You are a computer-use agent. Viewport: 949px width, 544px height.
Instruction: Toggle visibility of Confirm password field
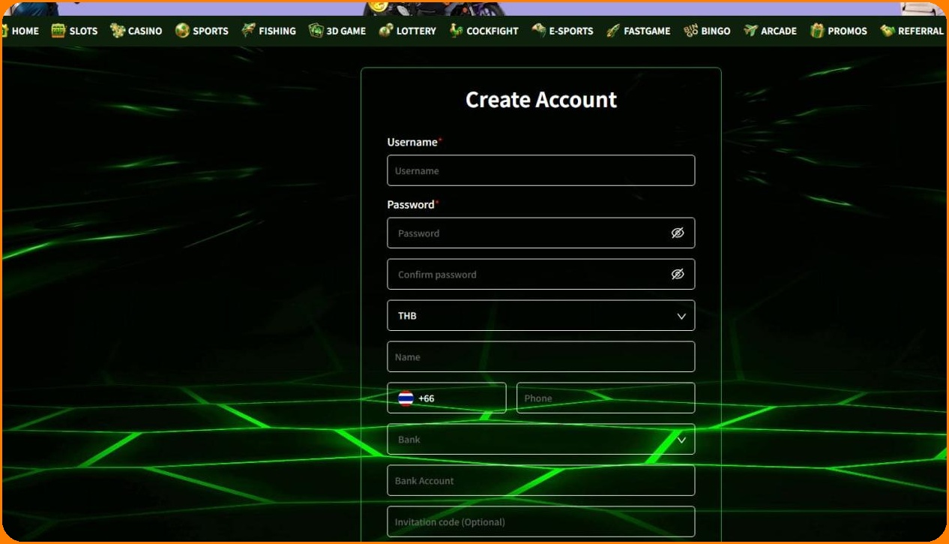[678, 275]
